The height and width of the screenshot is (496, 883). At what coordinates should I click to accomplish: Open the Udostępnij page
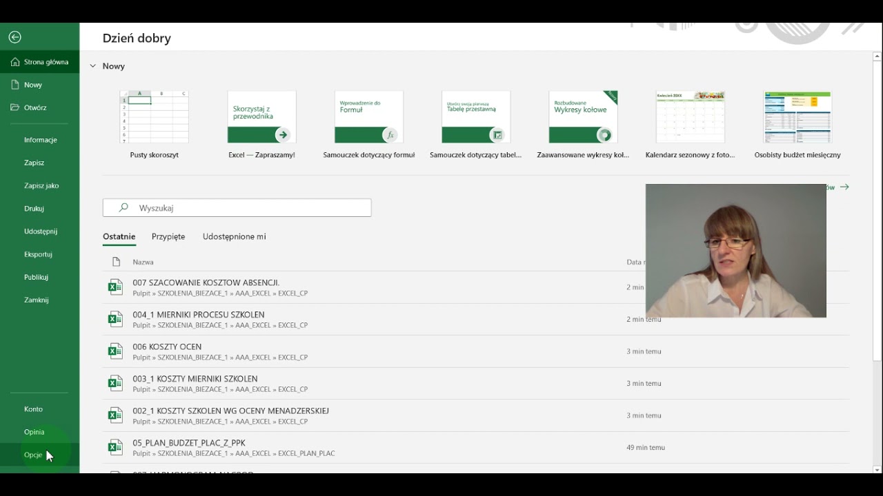point(40,231)
